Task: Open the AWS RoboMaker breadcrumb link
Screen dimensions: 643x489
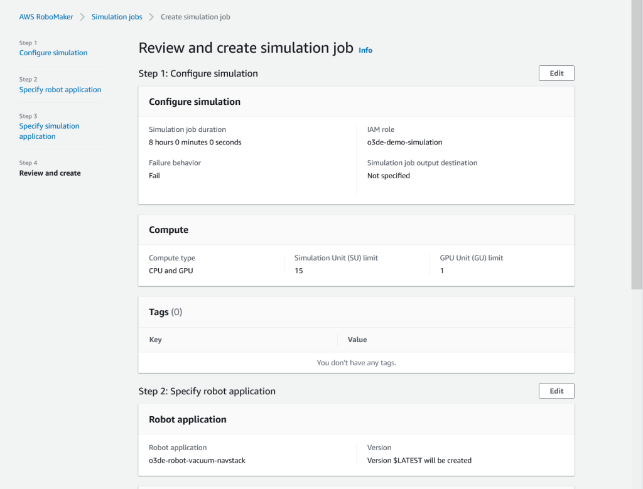Action: tap(46, 17)
